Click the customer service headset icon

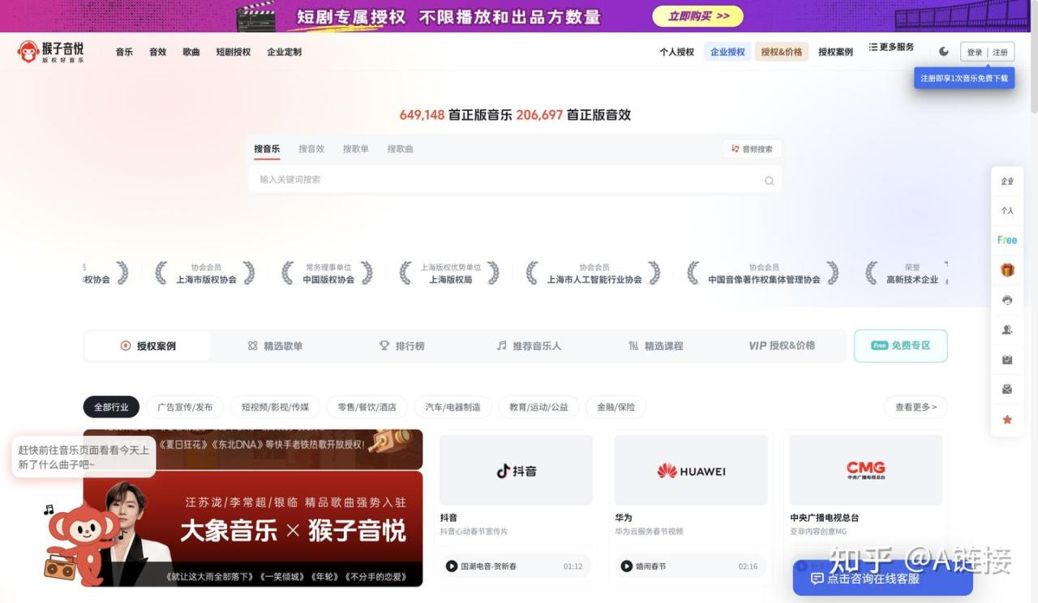pyautogui.click(x=1007, y=300)
